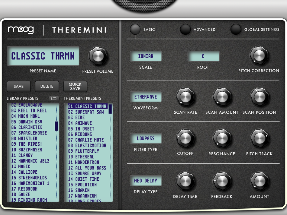
Task: Adjust the Preset Volume knob
Action: (x=98, y=56)
